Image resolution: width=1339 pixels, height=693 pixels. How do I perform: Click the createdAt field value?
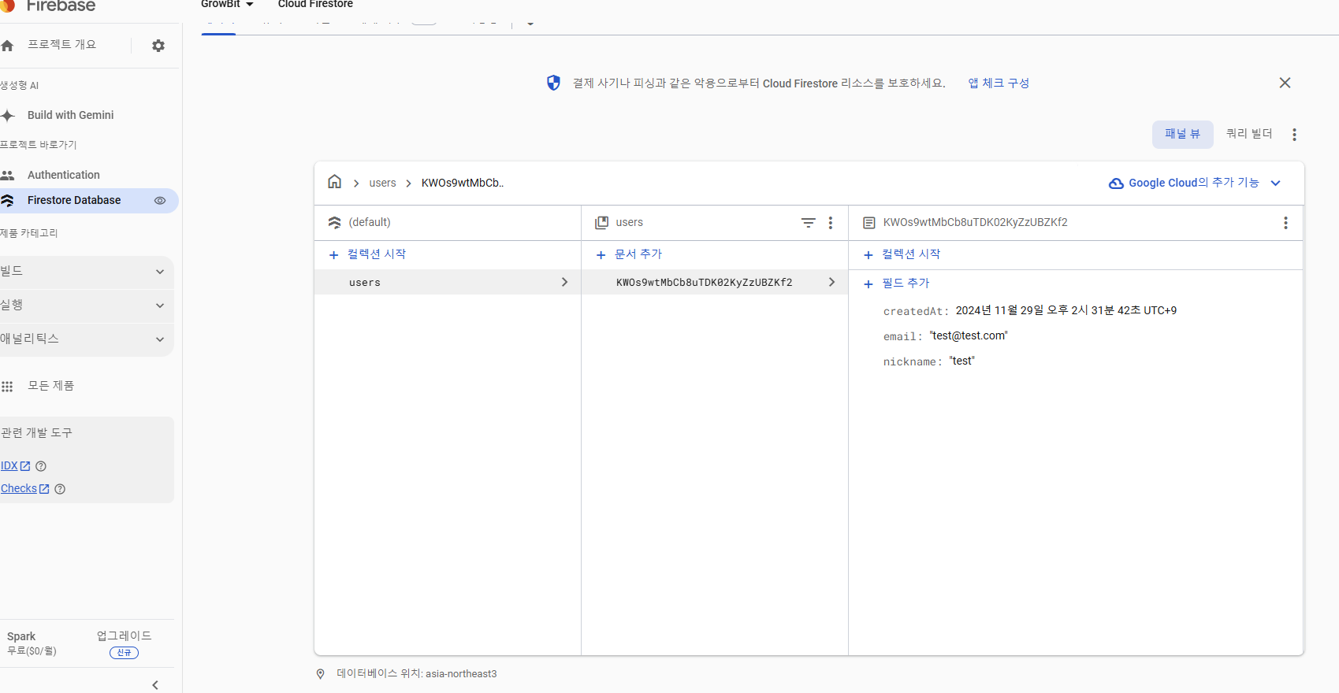coord(1066,310)
